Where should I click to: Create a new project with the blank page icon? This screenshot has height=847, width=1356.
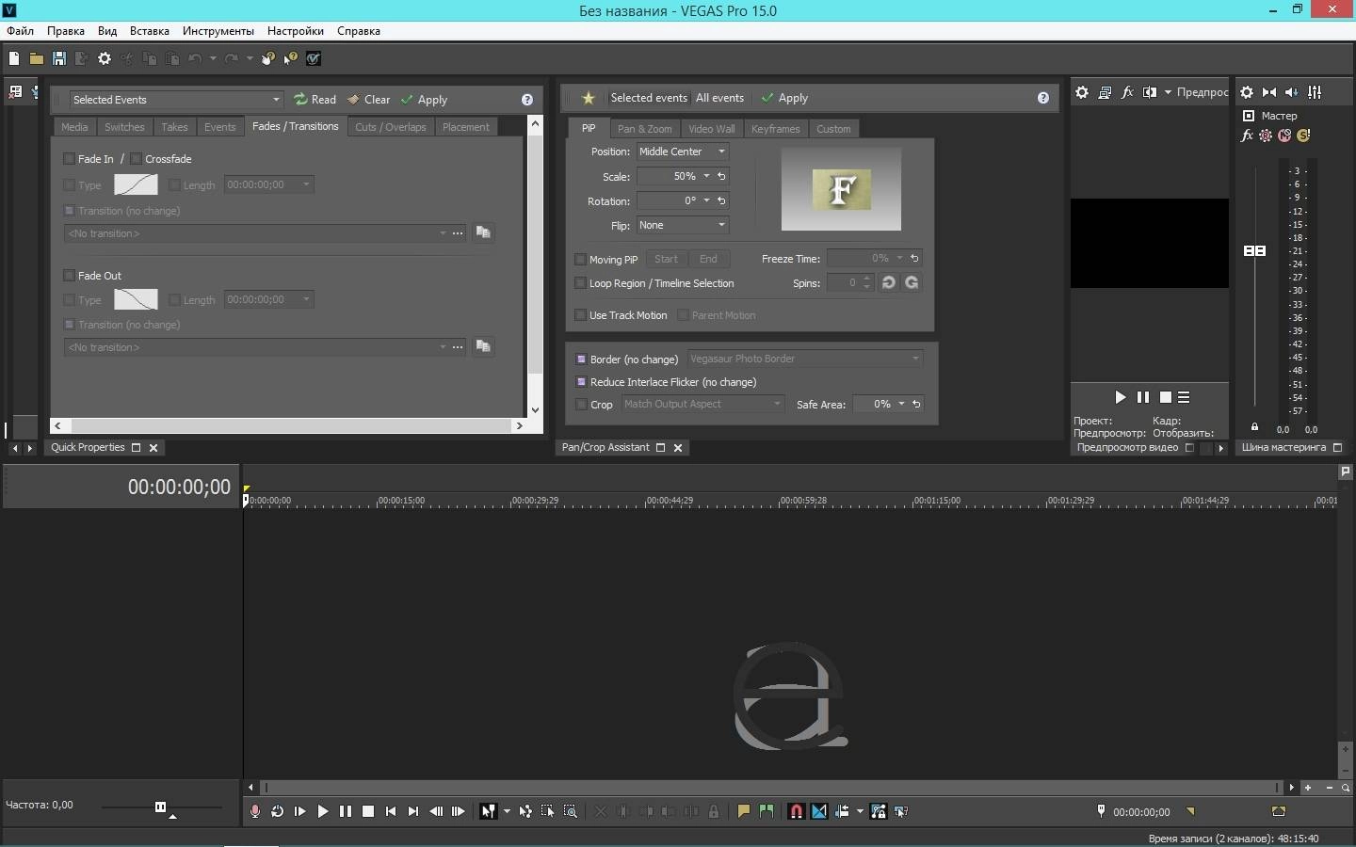(14, 58)
